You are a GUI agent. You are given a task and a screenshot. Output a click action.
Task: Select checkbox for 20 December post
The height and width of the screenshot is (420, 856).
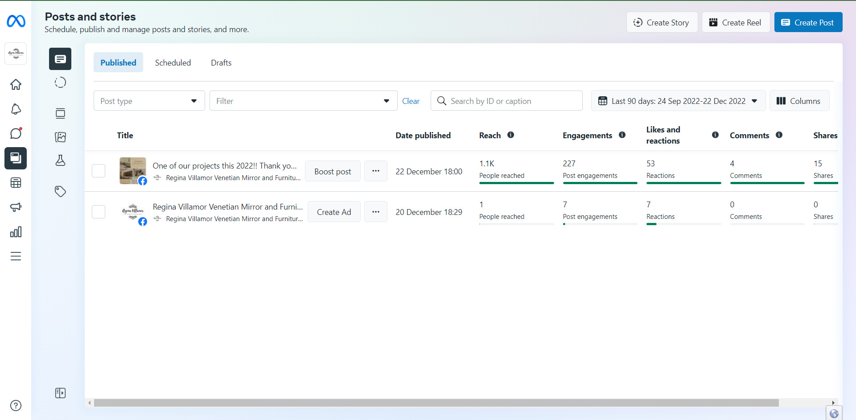(99, 212)
